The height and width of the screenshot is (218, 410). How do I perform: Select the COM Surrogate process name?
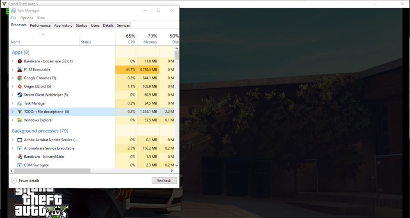36,165
